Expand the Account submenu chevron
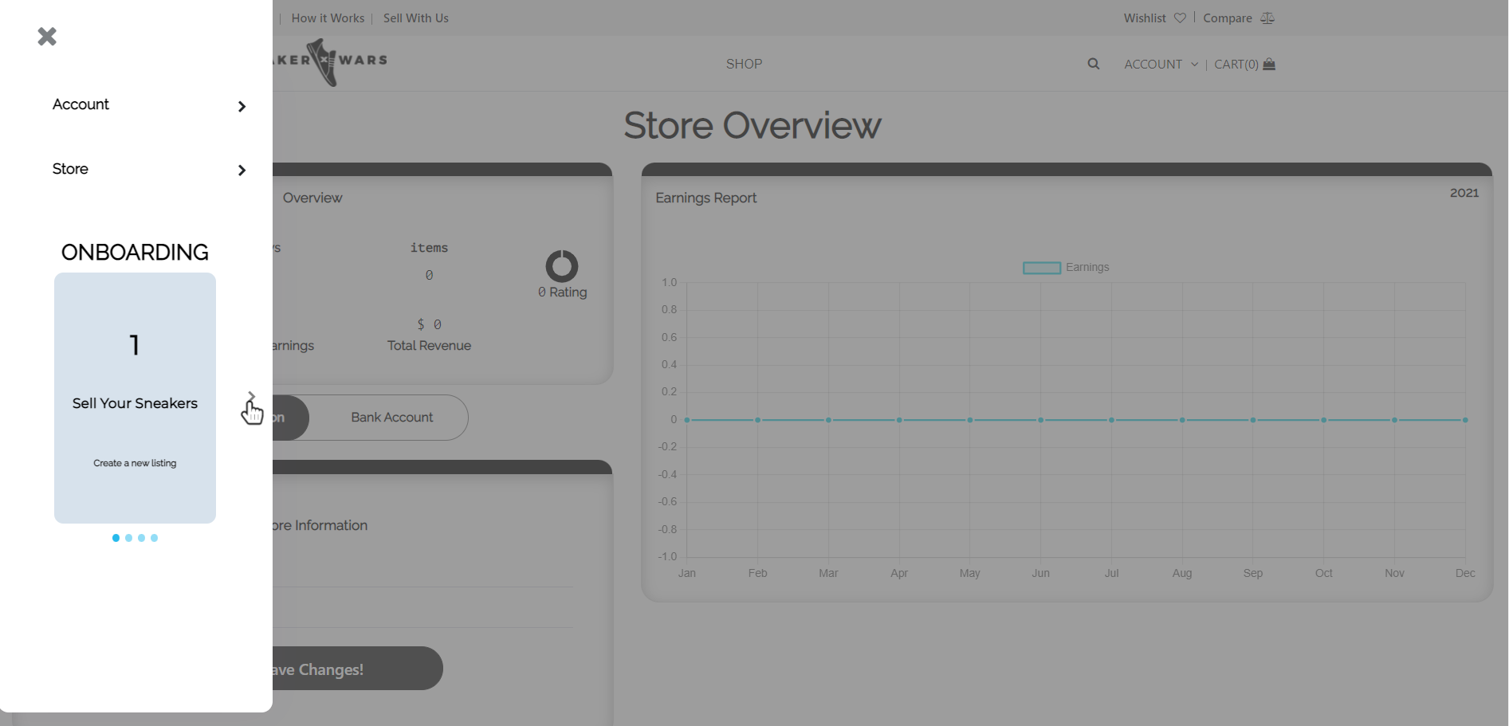The width and height of the screenshot is (1509, 726). 242,107
